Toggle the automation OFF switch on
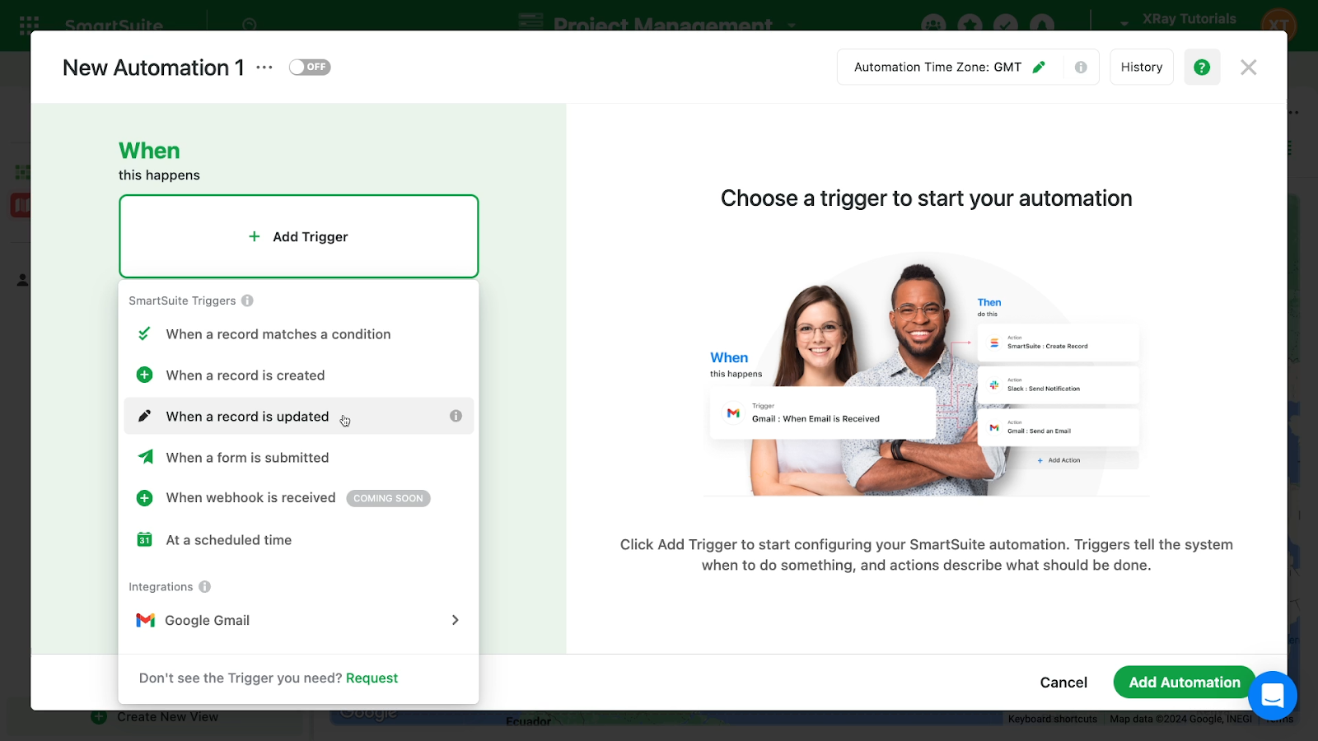This screenshot has height=741, width=1318. 310,67
